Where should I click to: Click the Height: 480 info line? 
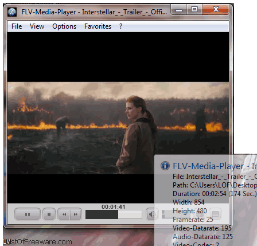[x=190, y=211]
